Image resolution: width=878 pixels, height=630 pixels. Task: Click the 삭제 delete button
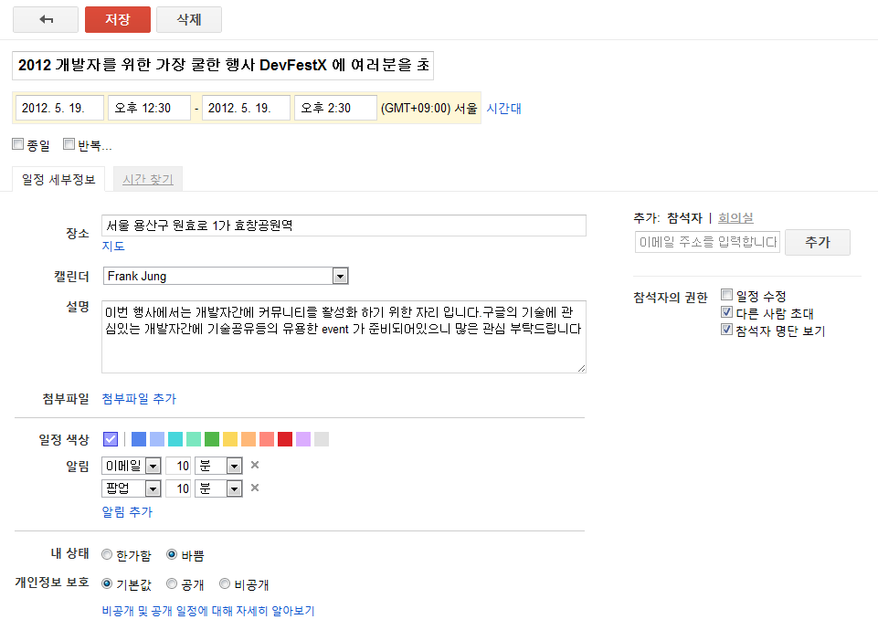point(189,19)
